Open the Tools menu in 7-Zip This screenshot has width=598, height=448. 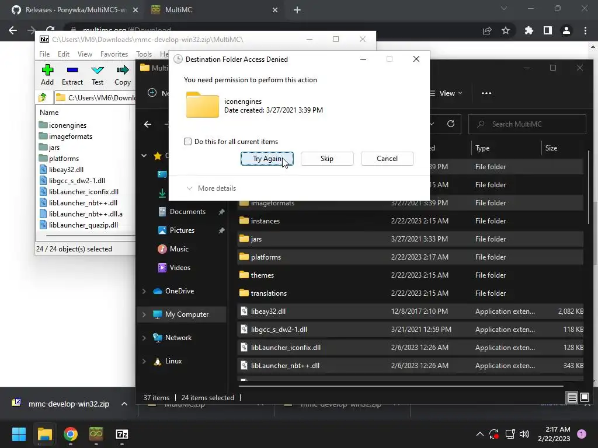coord(144,54)
